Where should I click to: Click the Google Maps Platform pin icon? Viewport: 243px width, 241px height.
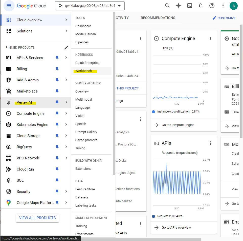pyautogui.click(x=9, y=203)
